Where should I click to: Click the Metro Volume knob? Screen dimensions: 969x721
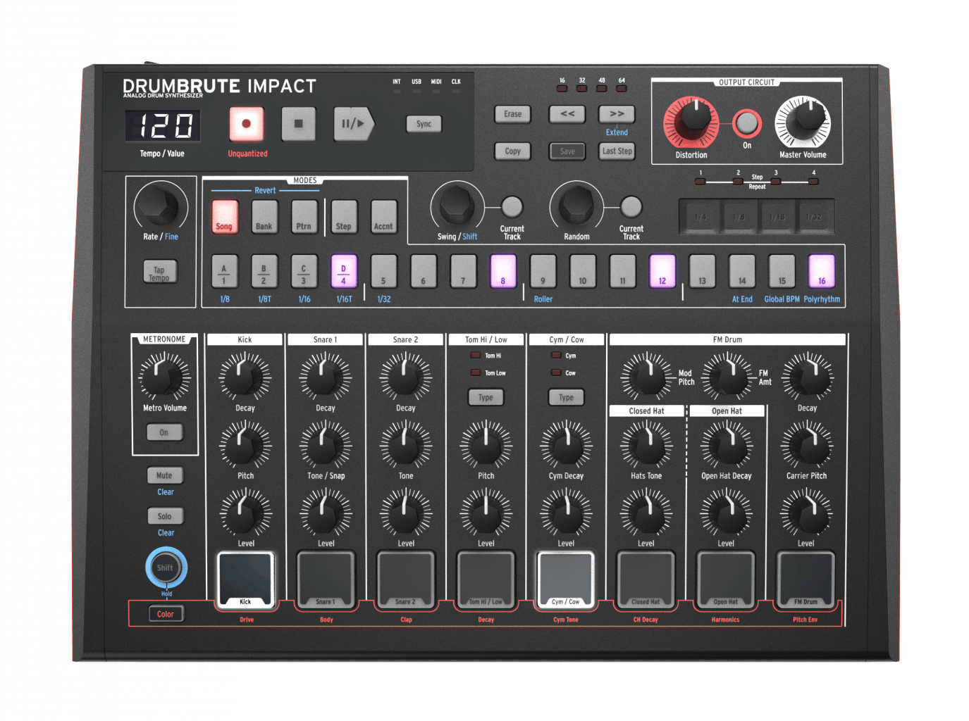164,376
